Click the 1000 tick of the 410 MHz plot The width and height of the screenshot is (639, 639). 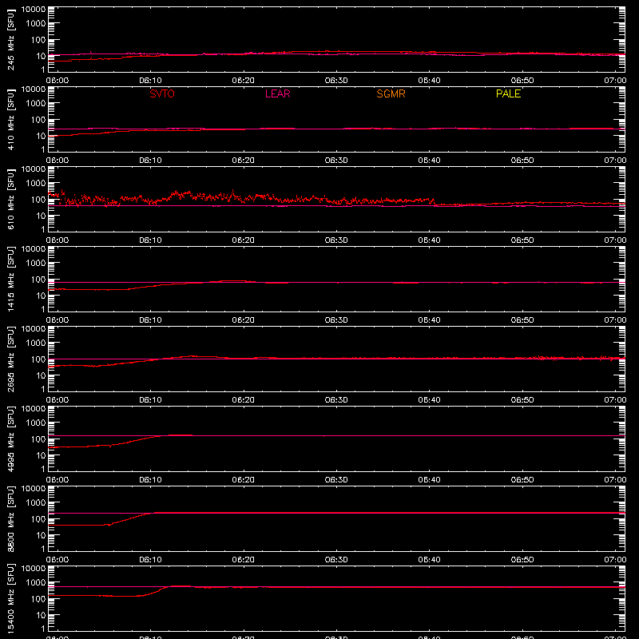click(x=36, y=104)
